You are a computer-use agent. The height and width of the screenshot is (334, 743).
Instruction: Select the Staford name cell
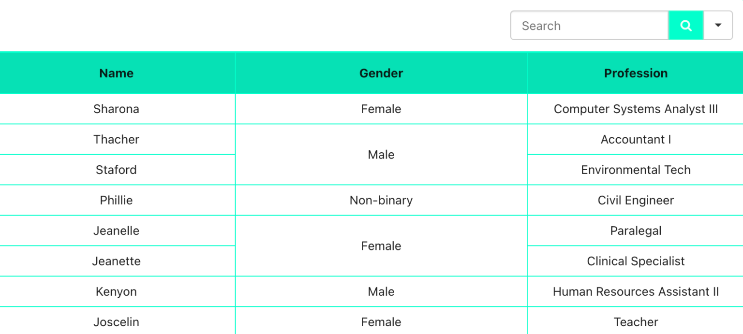pos(117,170)
